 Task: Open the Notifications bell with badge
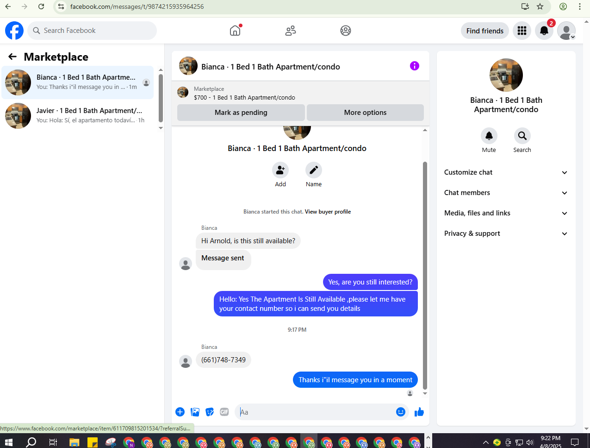(x=544, y=31)
